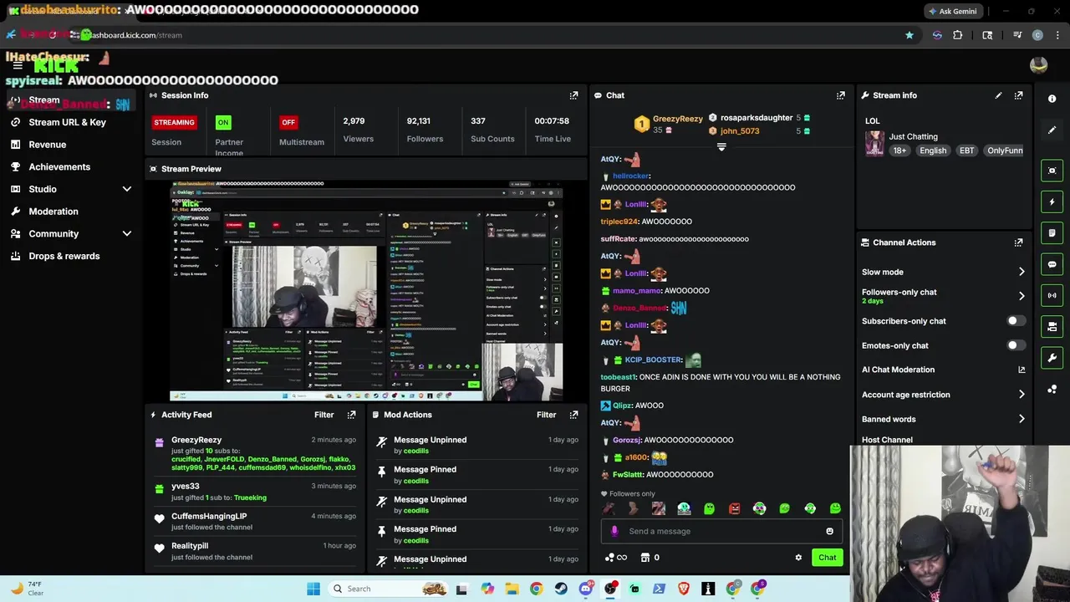Open the Mod Actions Filter
Viewport: 1070px width, 602px height.
pyautogui.click(x=546, y=415)
